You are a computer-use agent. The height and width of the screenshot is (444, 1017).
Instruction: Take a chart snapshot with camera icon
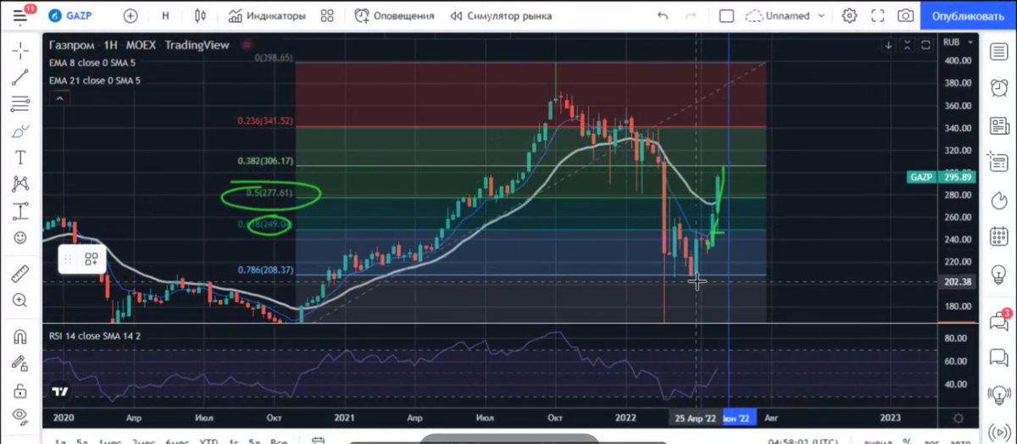[x=906, y=15]
